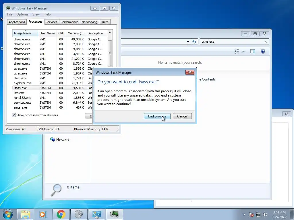294x220 pixels.
Task: Toggle the Explorer preview pane
Action: 253,51
